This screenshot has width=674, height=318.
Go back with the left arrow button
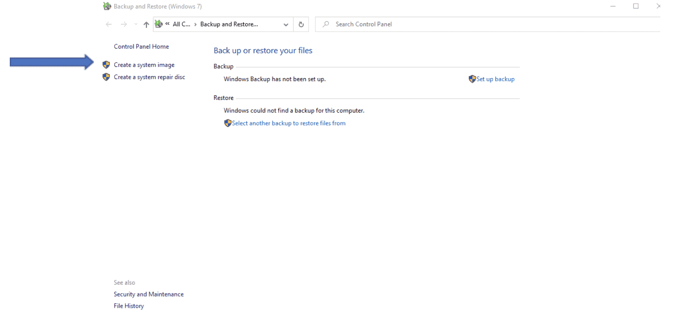[x=109, y=24]
